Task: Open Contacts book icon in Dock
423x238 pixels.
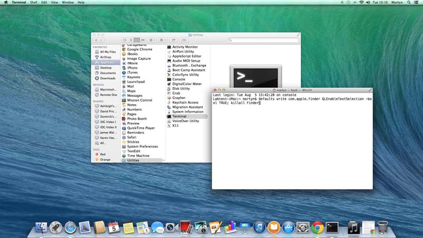Action: pos(99,227)
